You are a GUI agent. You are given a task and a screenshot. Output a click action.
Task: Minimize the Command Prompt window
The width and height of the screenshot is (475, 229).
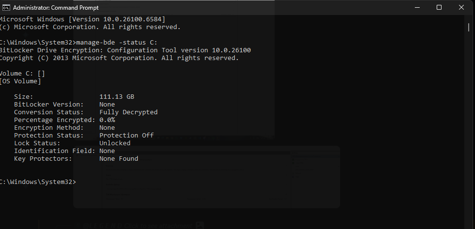click(x=417, y=8)
